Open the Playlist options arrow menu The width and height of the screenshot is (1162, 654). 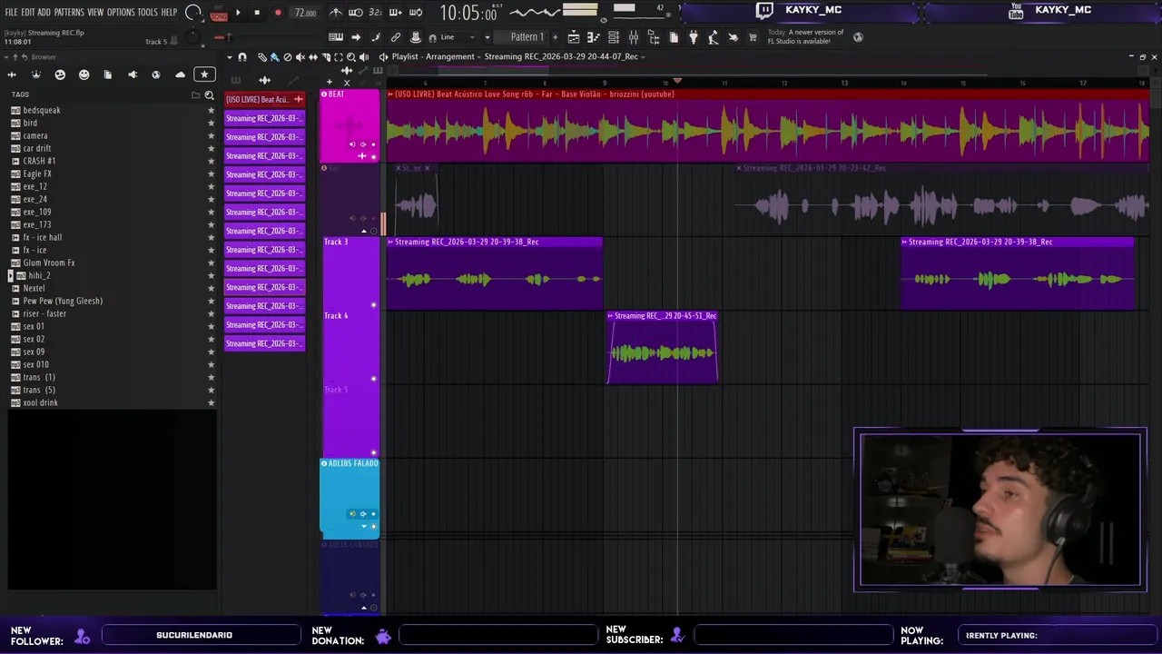229,57
